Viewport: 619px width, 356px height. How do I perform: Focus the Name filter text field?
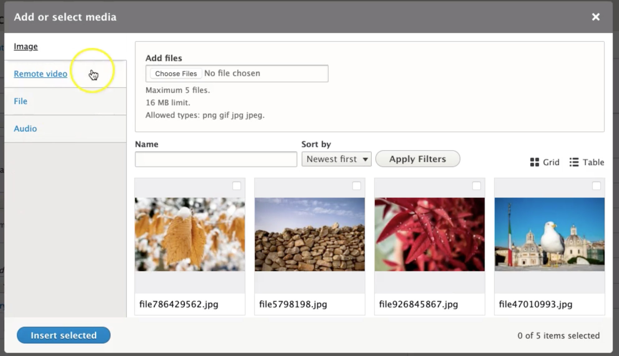point(216,159)
